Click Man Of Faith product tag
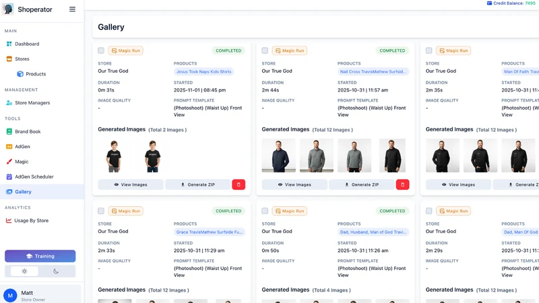This screenshot has height=303, width=539. click(520, 71)
